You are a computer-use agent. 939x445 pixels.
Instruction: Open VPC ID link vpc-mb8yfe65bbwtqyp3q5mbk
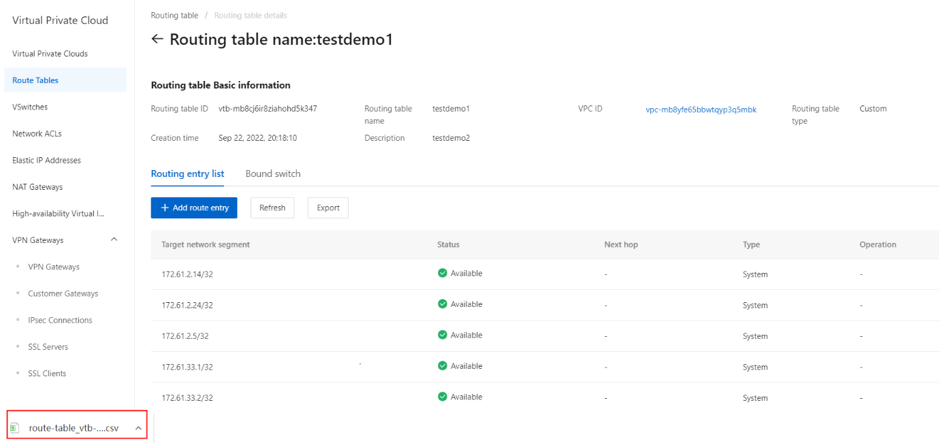click(x=701, y=110)
